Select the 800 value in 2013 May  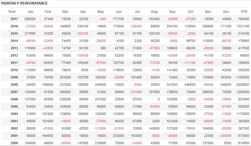tap(103, 48)
